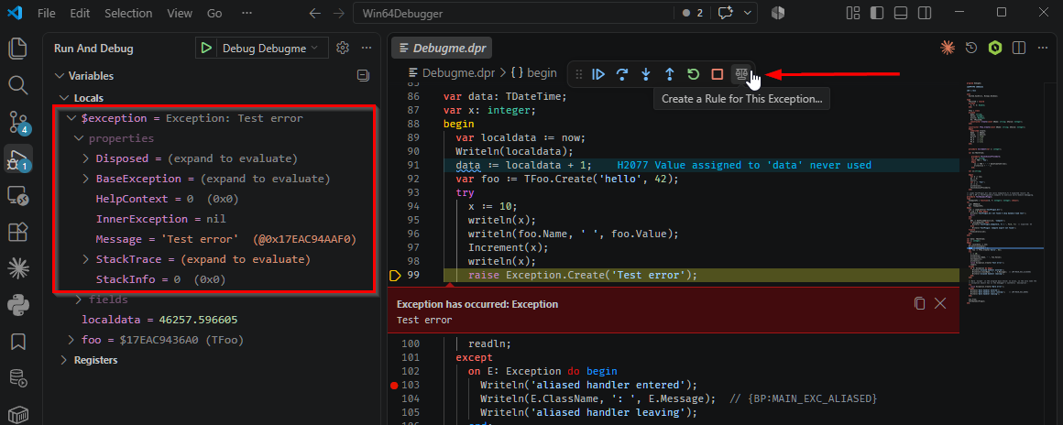Show more menus via title bar ellipsis
Screen dimensions: 1063x425
tap(247, 13)
